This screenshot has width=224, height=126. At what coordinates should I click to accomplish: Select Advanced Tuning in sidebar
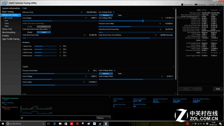pos(11,15)
